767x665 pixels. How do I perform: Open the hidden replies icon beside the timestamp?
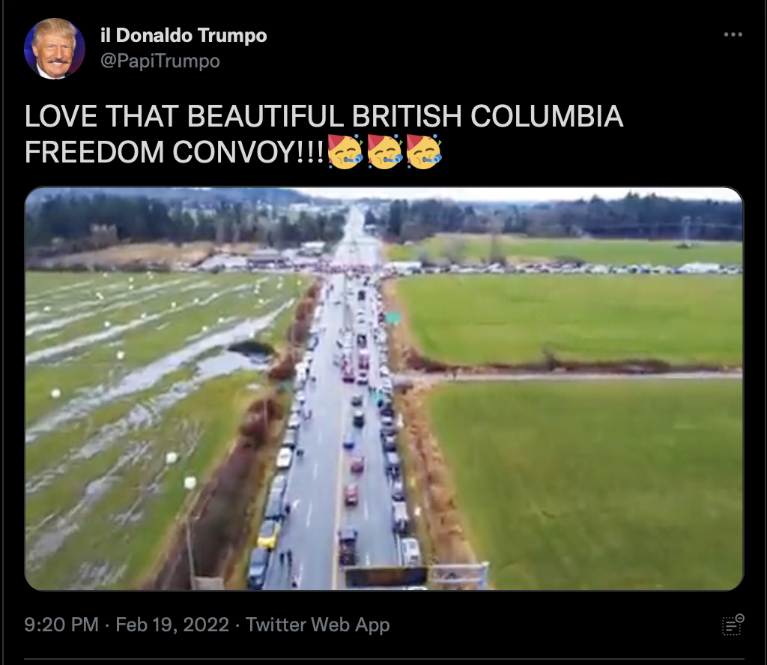(x=733, y=625)
